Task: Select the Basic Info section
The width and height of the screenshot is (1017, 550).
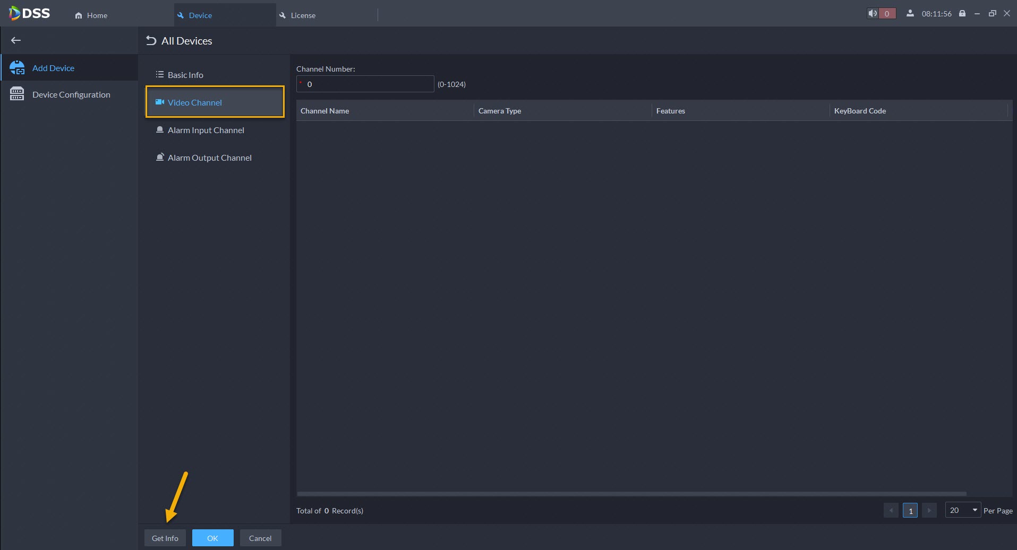Action: click(x=185, y=75)
